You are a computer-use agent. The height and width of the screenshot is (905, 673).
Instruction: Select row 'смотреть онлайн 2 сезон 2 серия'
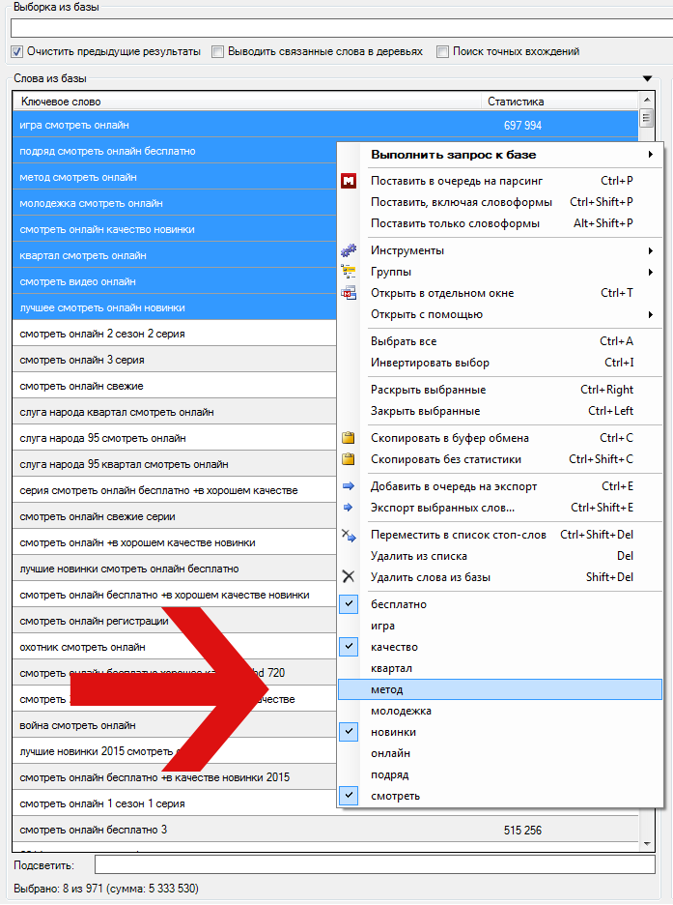coord(175,334)
